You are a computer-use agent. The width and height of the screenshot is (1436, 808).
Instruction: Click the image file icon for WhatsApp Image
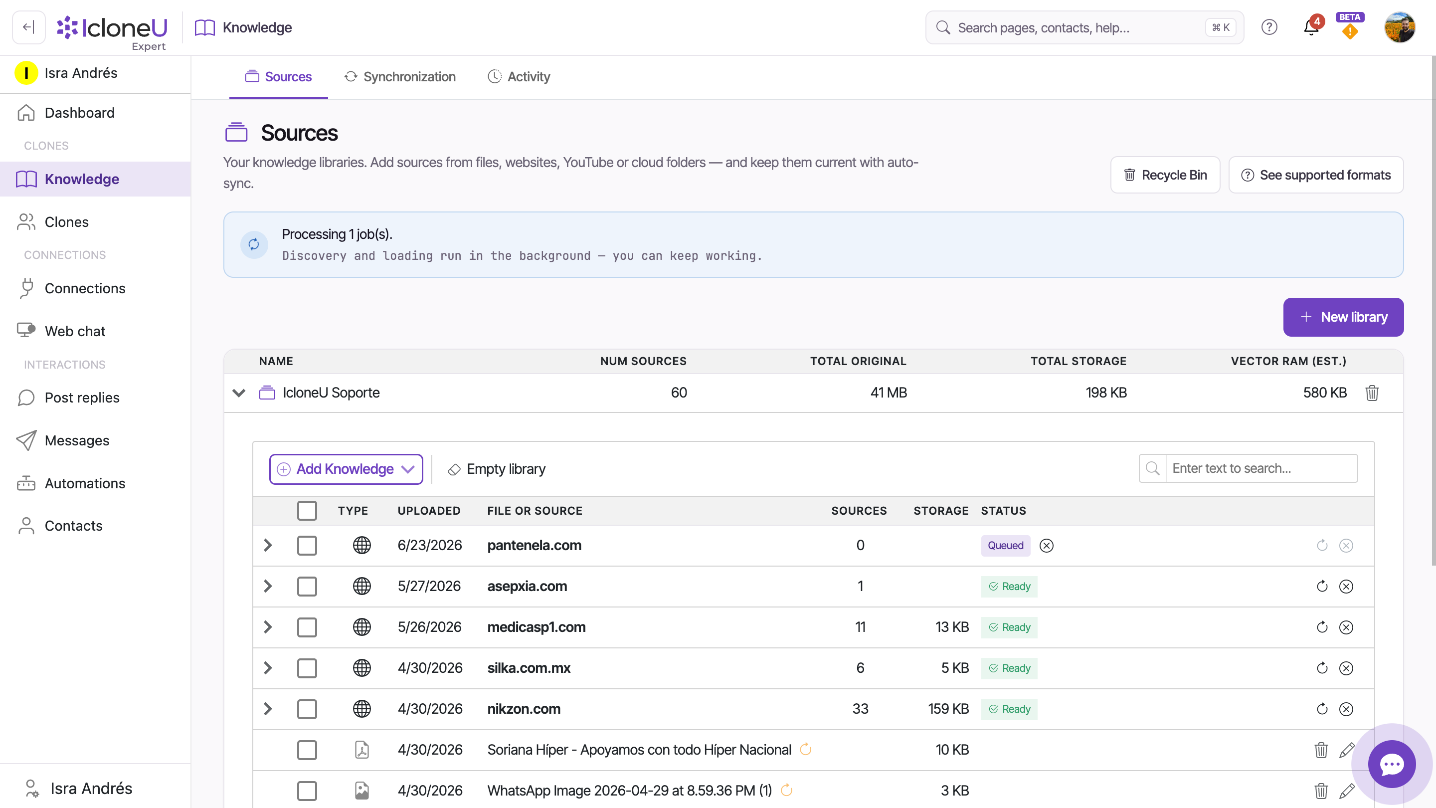pyautogui.click(x=362, y=791)
